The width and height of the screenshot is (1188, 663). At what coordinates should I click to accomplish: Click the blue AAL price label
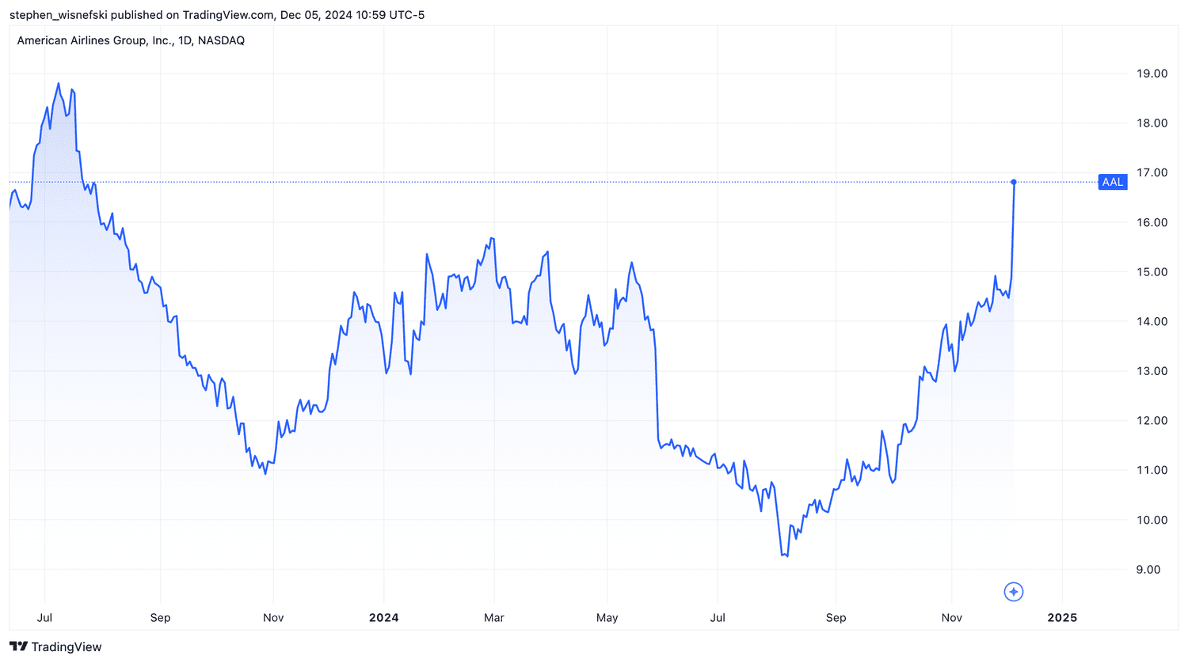(x=1113, y=182)
